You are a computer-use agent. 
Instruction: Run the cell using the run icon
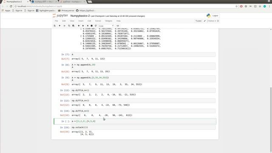pyautogui.click(x=88, y=25)
